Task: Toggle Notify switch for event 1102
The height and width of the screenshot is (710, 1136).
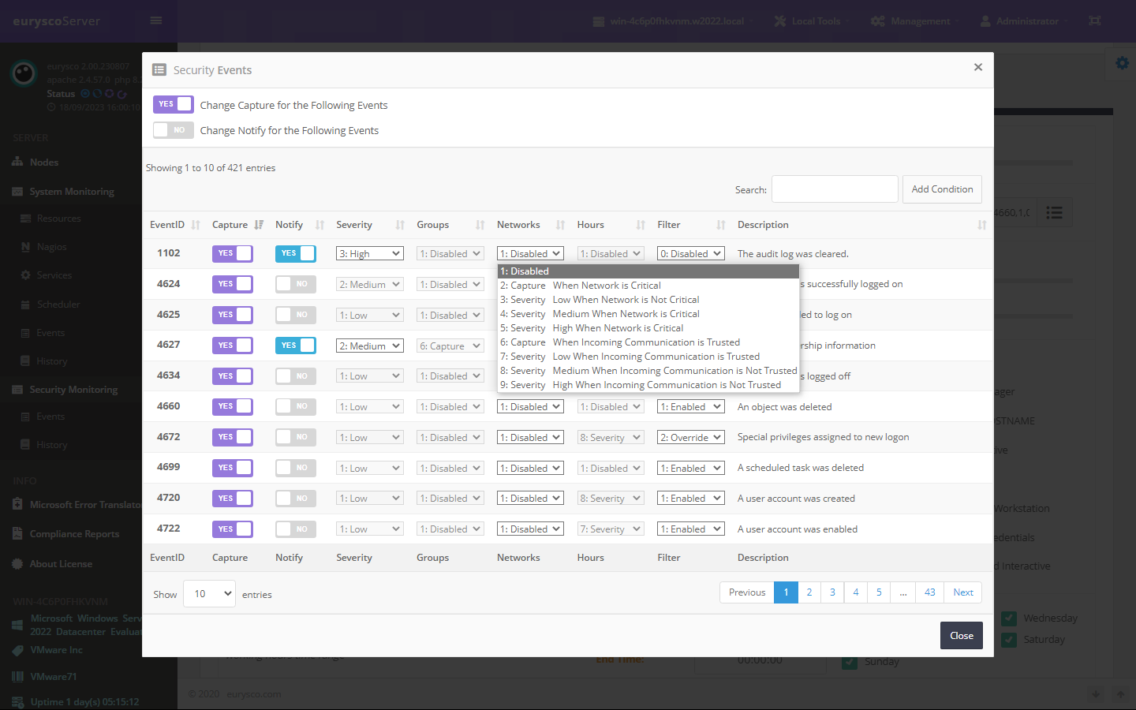Action: click(x=295, y=253)
